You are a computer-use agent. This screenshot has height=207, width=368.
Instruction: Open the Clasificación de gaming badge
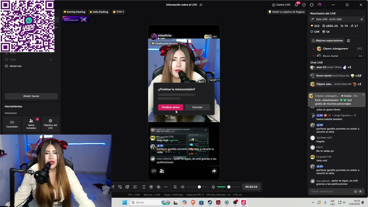click(x=165, y=43)
